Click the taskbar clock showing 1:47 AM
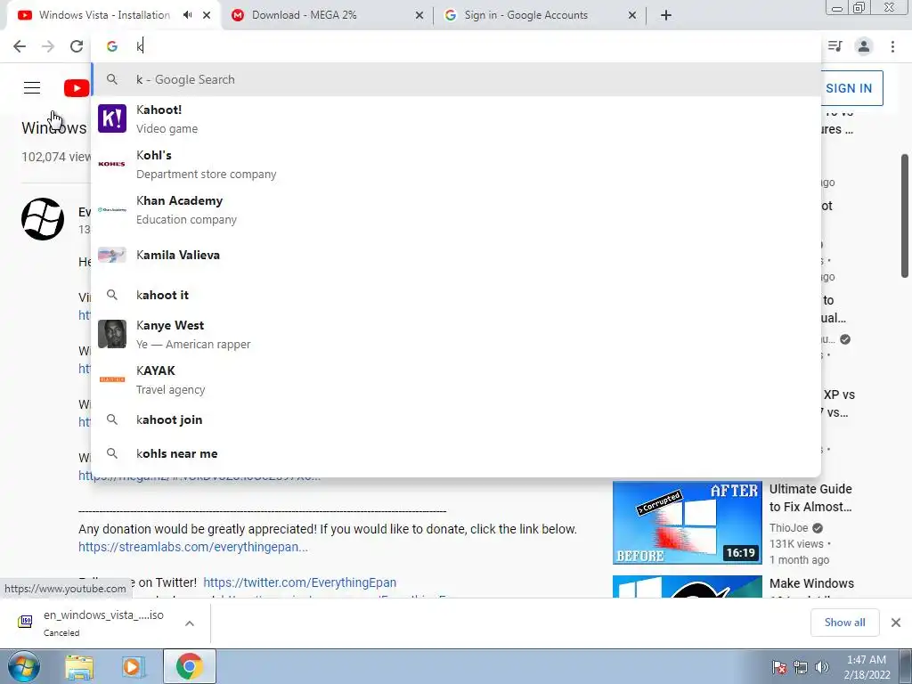Screen dimensions: 912x684 click(x=867, y=667)
